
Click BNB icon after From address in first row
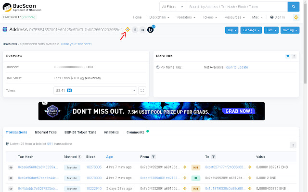[x=185, y=167]
